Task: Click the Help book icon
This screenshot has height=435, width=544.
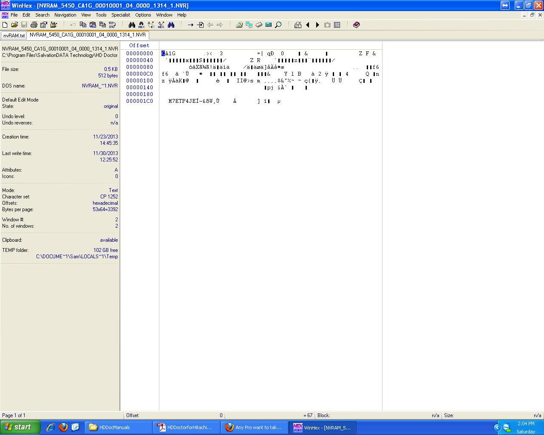Action: tap(357, 25)
